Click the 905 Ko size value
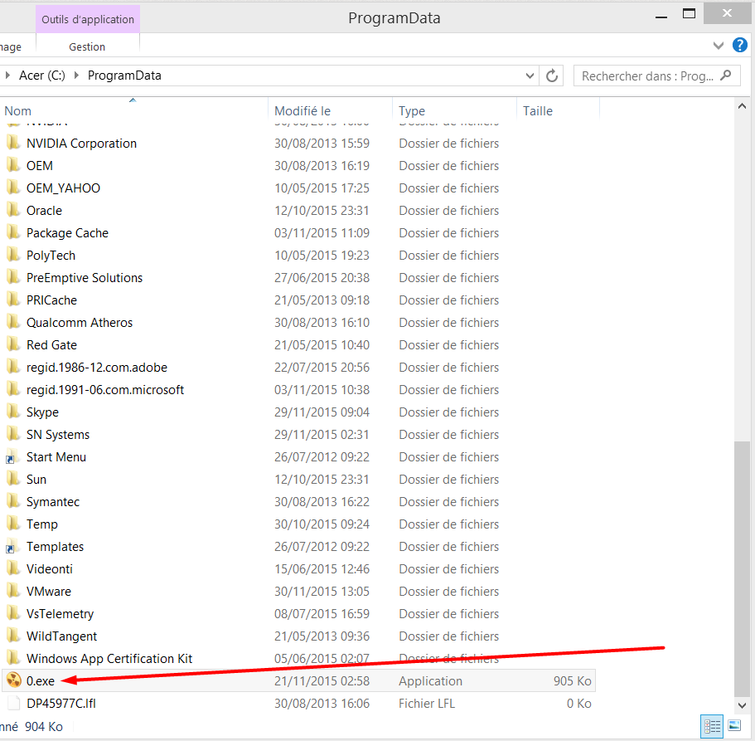Screen dimensions: 755x741 [572, 680]
